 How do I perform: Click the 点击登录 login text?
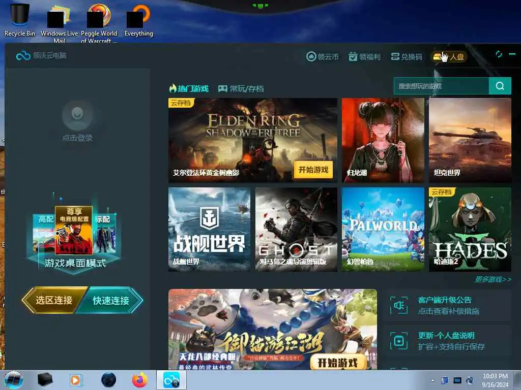(77, 138)
